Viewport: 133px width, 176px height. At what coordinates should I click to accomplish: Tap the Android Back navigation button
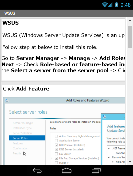[x=37, y=171]
